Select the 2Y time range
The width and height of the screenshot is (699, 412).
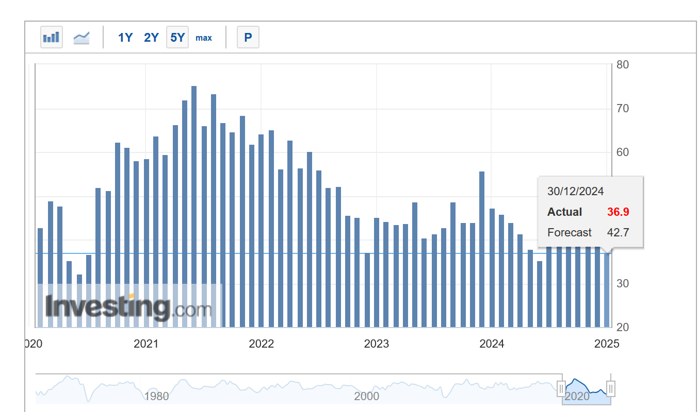tap(151, 38)
